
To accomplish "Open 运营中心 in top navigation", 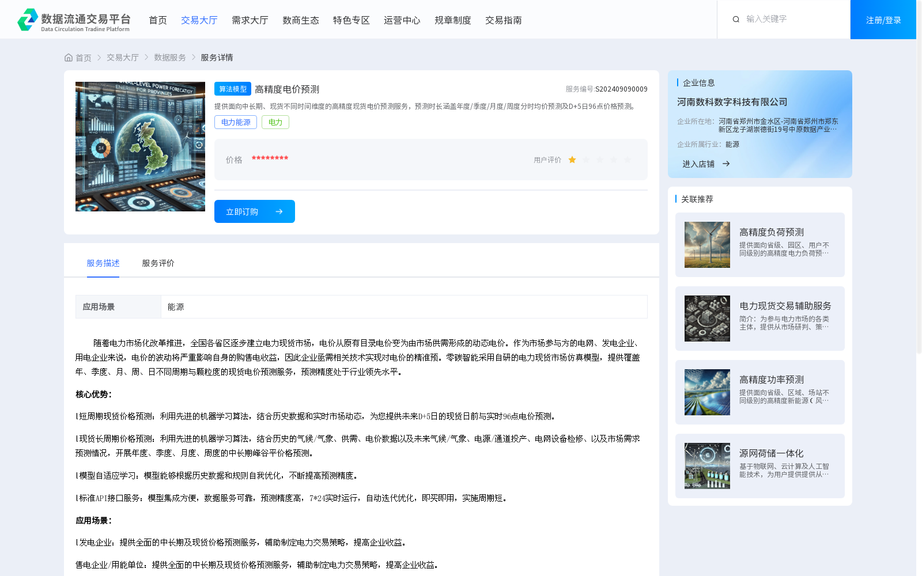I will (402, 20).
